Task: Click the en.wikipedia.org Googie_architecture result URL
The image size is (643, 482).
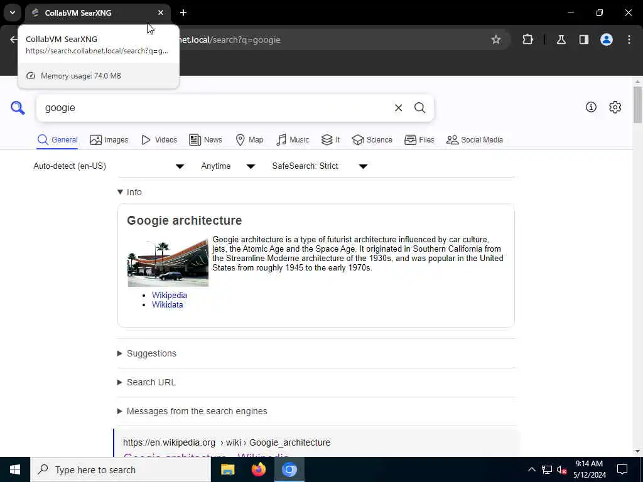Action: [x=227, y=442]
